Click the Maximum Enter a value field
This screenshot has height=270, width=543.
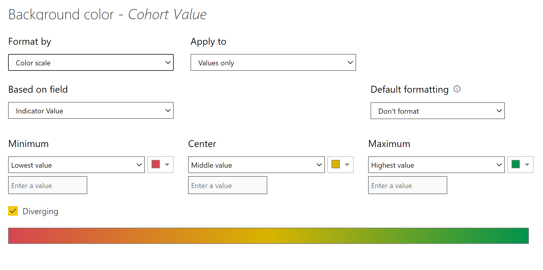pos(408,185)
